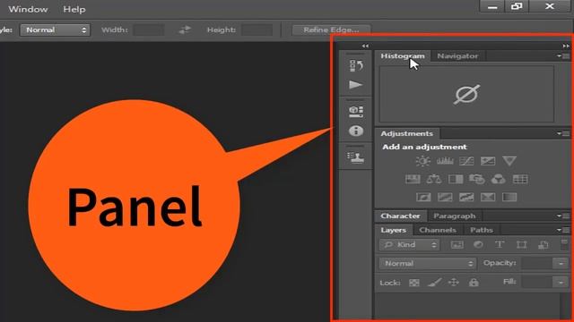Open the Actions panel play icon
The image size is (574, 322).
coord(355,85)
